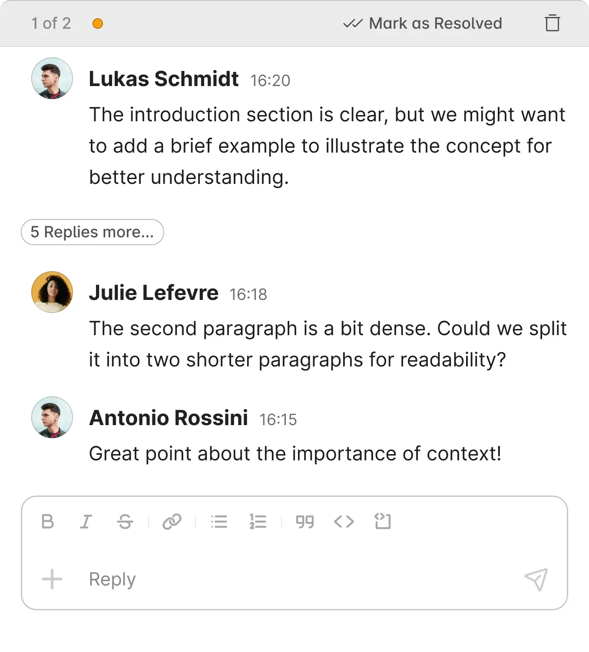Insert a code block
The image size is (589, 652).
tap(383, 521)
